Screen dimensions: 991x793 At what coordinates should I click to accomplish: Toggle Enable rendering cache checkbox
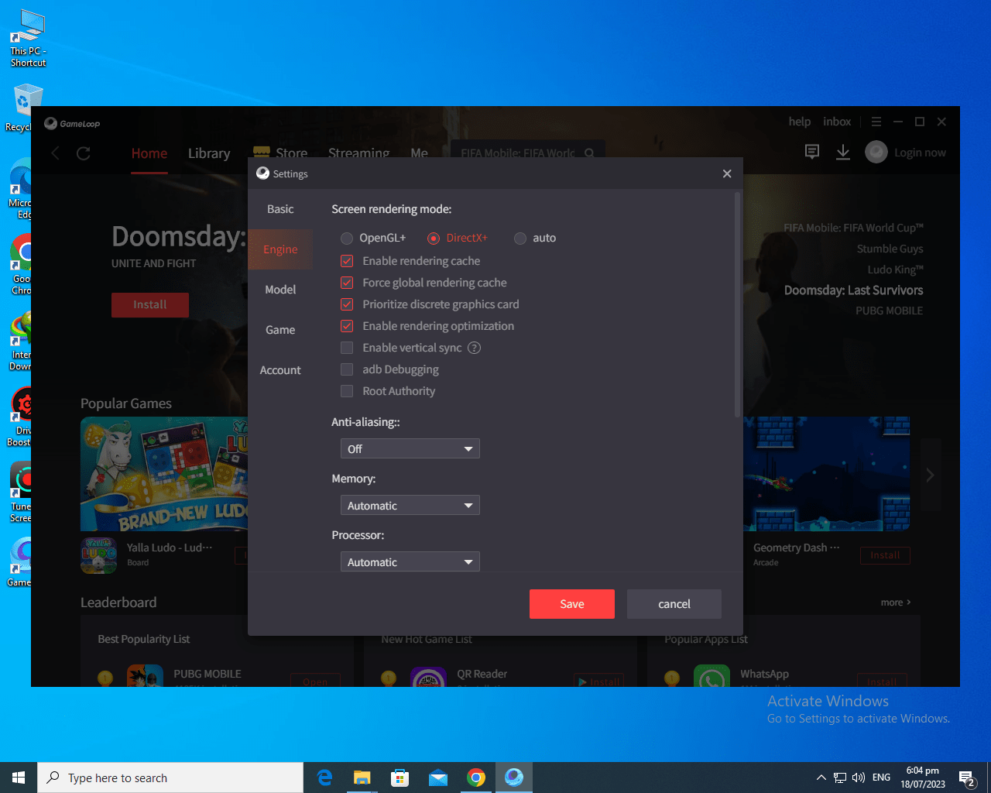click(347, 261)
